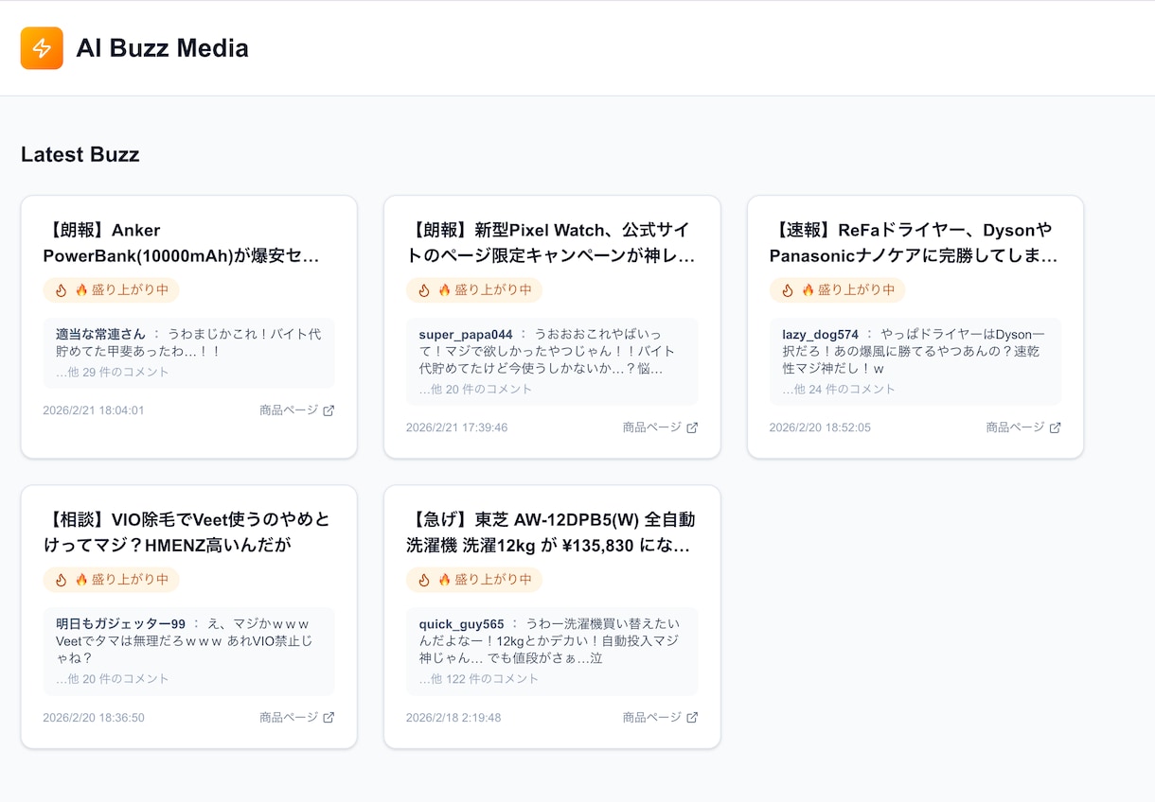
Task: Click timestamp 2026/2/21 18:04:01
Action: [x=94, y=410]
